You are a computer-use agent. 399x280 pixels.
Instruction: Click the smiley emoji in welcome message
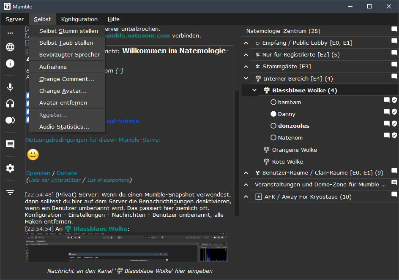tap(33, 154)
